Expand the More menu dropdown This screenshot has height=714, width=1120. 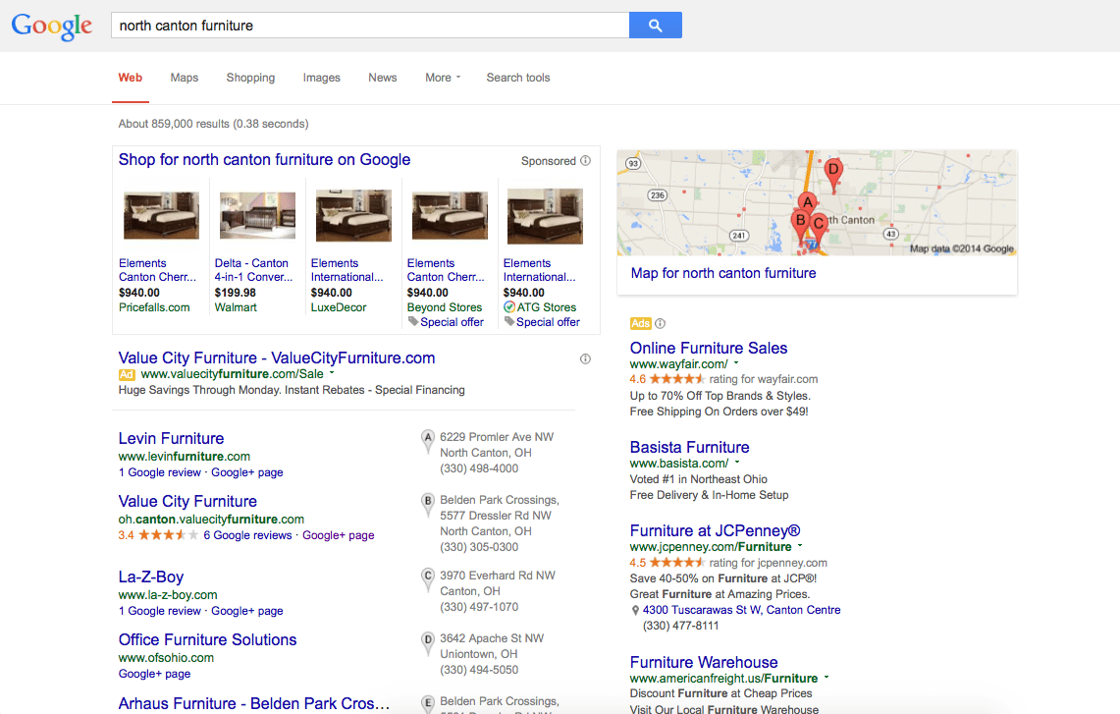[443, 78]
